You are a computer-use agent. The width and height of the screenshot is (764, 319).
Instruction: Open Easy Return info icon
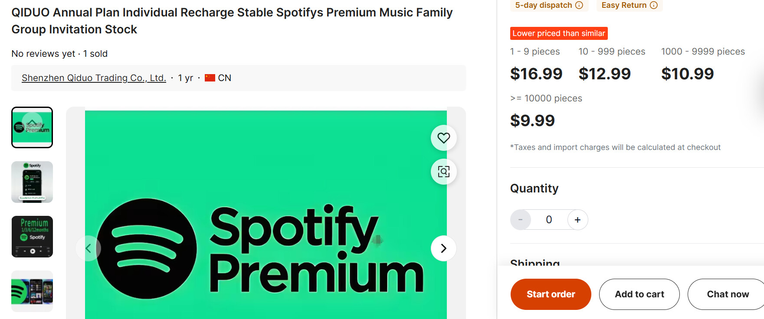click(x=654, y=5)
